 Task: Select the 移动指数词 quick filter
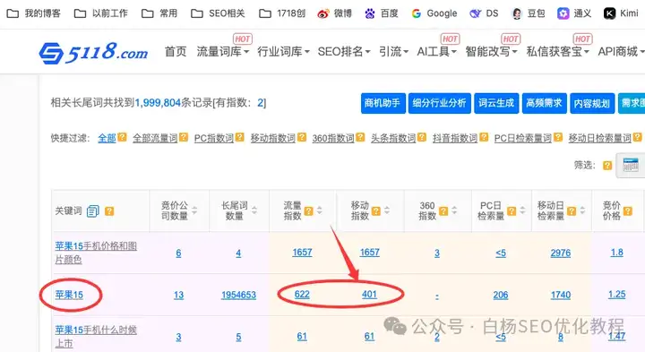[x=273, y=138]
